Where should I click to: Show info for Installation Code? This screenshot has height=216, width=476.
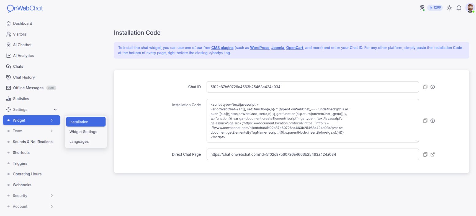[x=432, y=121]
